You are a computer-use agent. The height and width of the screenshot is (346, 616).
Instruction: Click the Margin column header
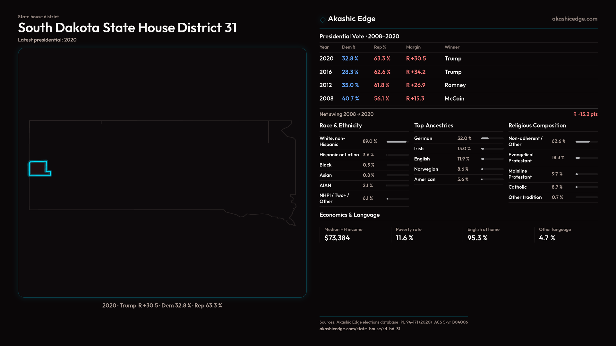click(413, 47)
